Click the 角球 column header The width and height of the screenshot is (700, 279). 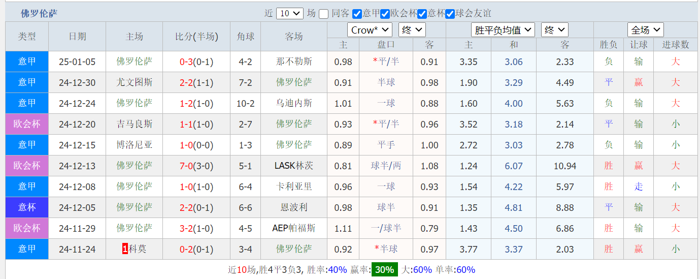tap(245, 37)
